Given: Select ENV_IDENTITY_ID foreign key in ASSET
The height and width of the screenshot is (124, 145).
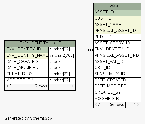Looking at the screenshot, I should click(117, 50).
